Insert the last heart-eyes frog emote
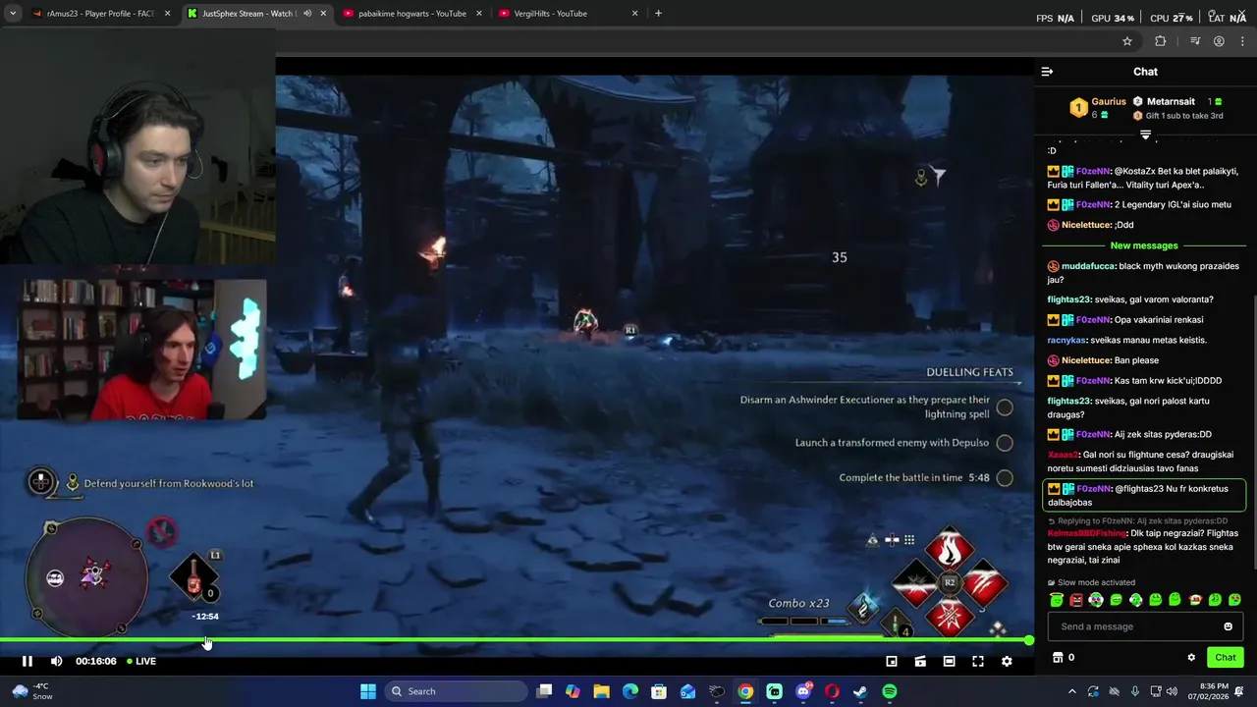 click(1234, 600)
